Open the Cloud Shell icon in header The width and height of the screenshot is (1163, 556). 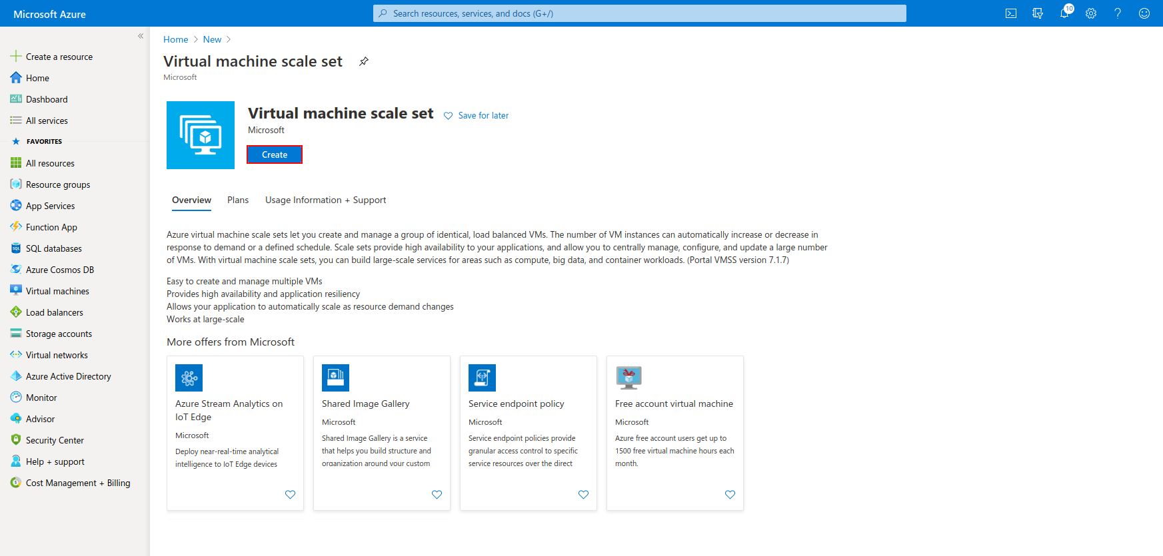coord(1011,13)
